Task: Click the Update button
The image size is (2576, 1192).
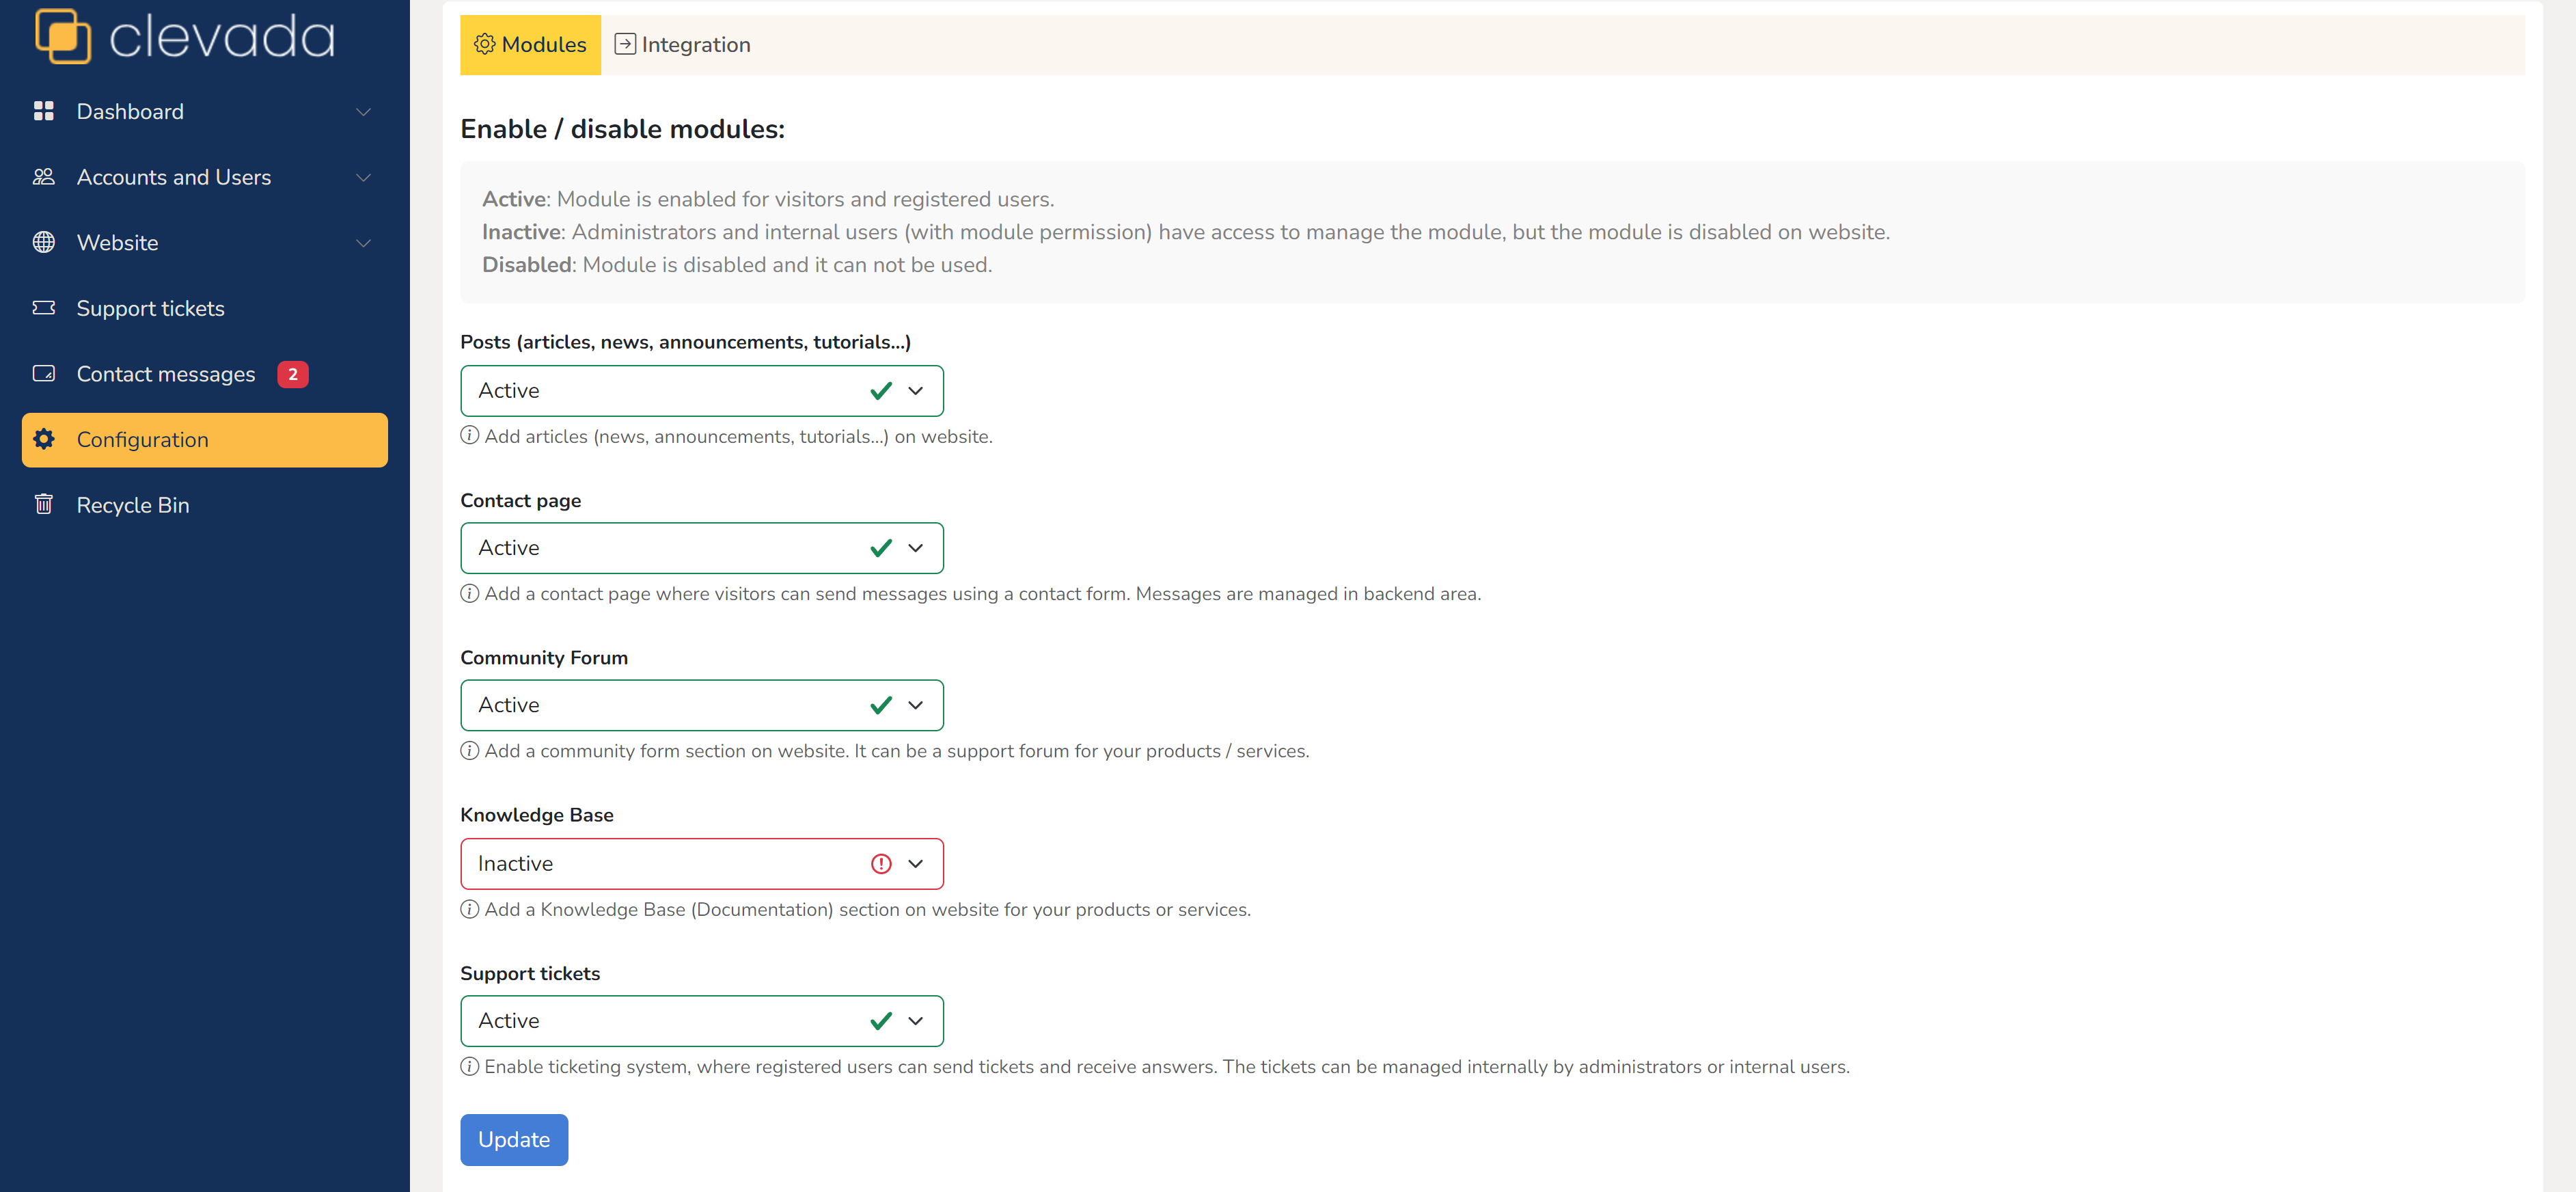Action: click(514, 1140)
